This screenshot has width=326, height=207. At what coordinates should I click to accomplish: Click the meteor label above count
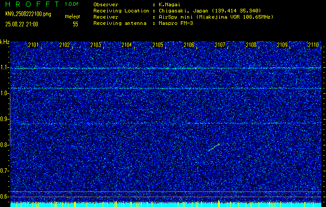coord(73,17)
